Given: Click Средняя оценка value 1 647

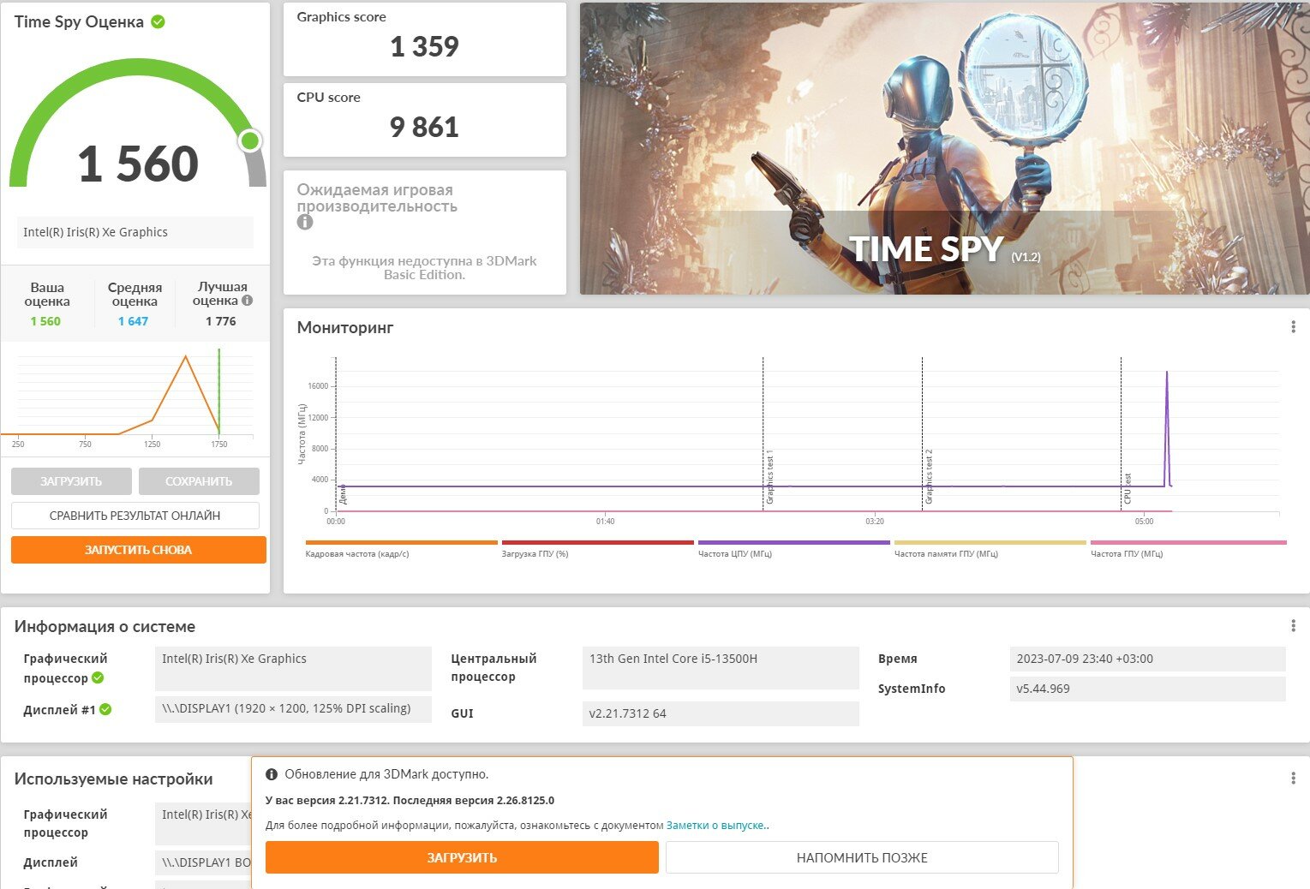Looking at the screenshot, I should tap(133, 321).
